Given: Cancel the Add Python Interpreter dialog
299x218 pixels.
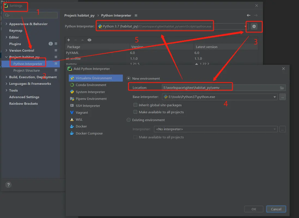Looking at the screenshot, I should pyautogui.click(x=276, y=209).
